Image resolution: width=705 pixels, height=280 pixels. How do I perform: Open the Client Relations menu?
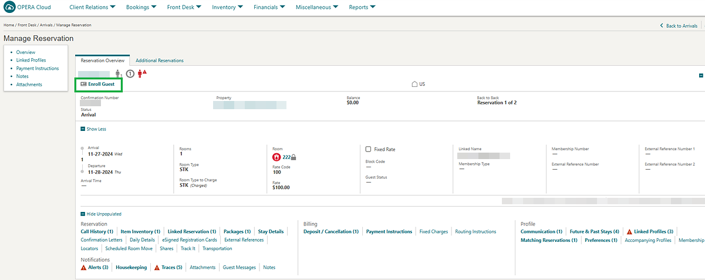pos(92,8)
